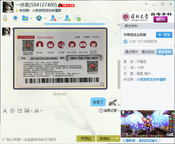Click the nickname 毕竟我这么机智
Image resolution: width=175 pixels, height=144 pixels.
[x=135, y=35]
